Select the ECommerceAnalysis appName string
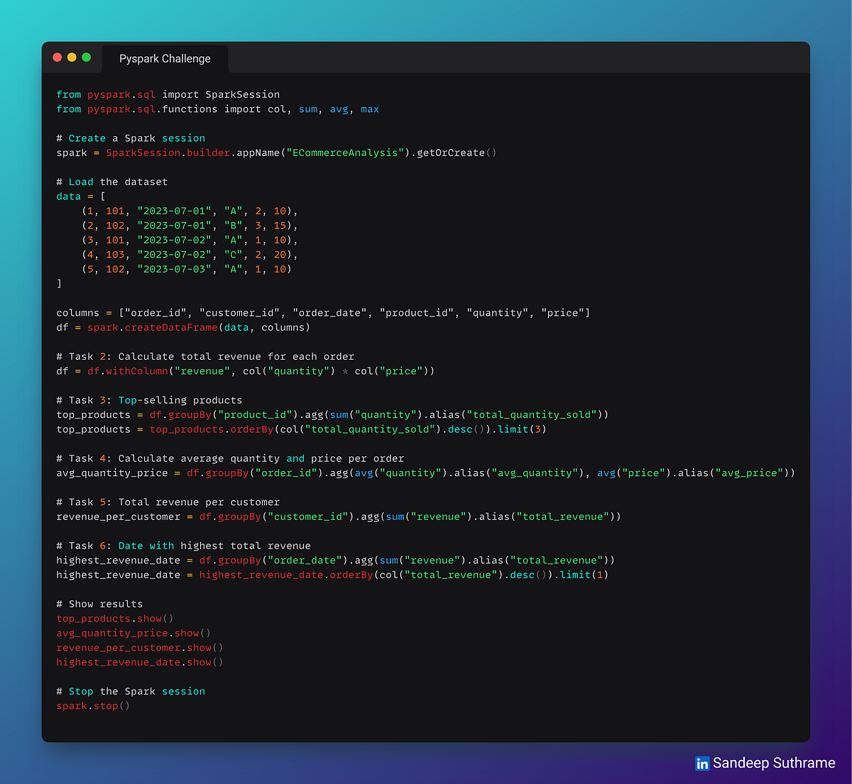 coord(346,153)
